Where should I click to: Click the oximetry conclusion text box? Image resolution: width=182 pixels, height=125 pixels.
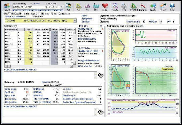[x=50, y=112]
